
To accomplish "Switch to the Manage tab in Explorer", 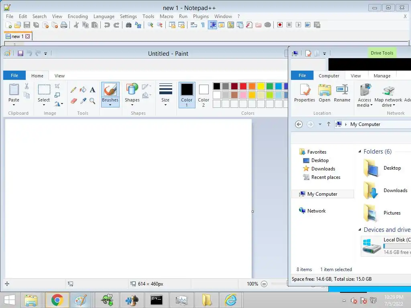I will click(x=382, y=76).
